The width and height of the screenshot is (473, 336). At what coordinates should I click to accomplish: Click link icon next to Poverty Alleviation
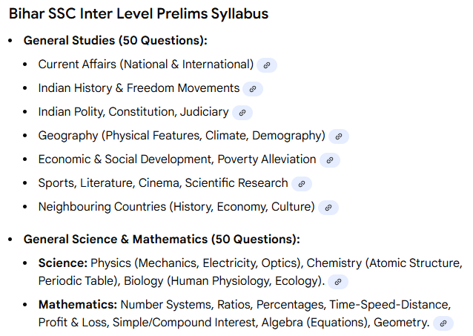pos(330,160)
